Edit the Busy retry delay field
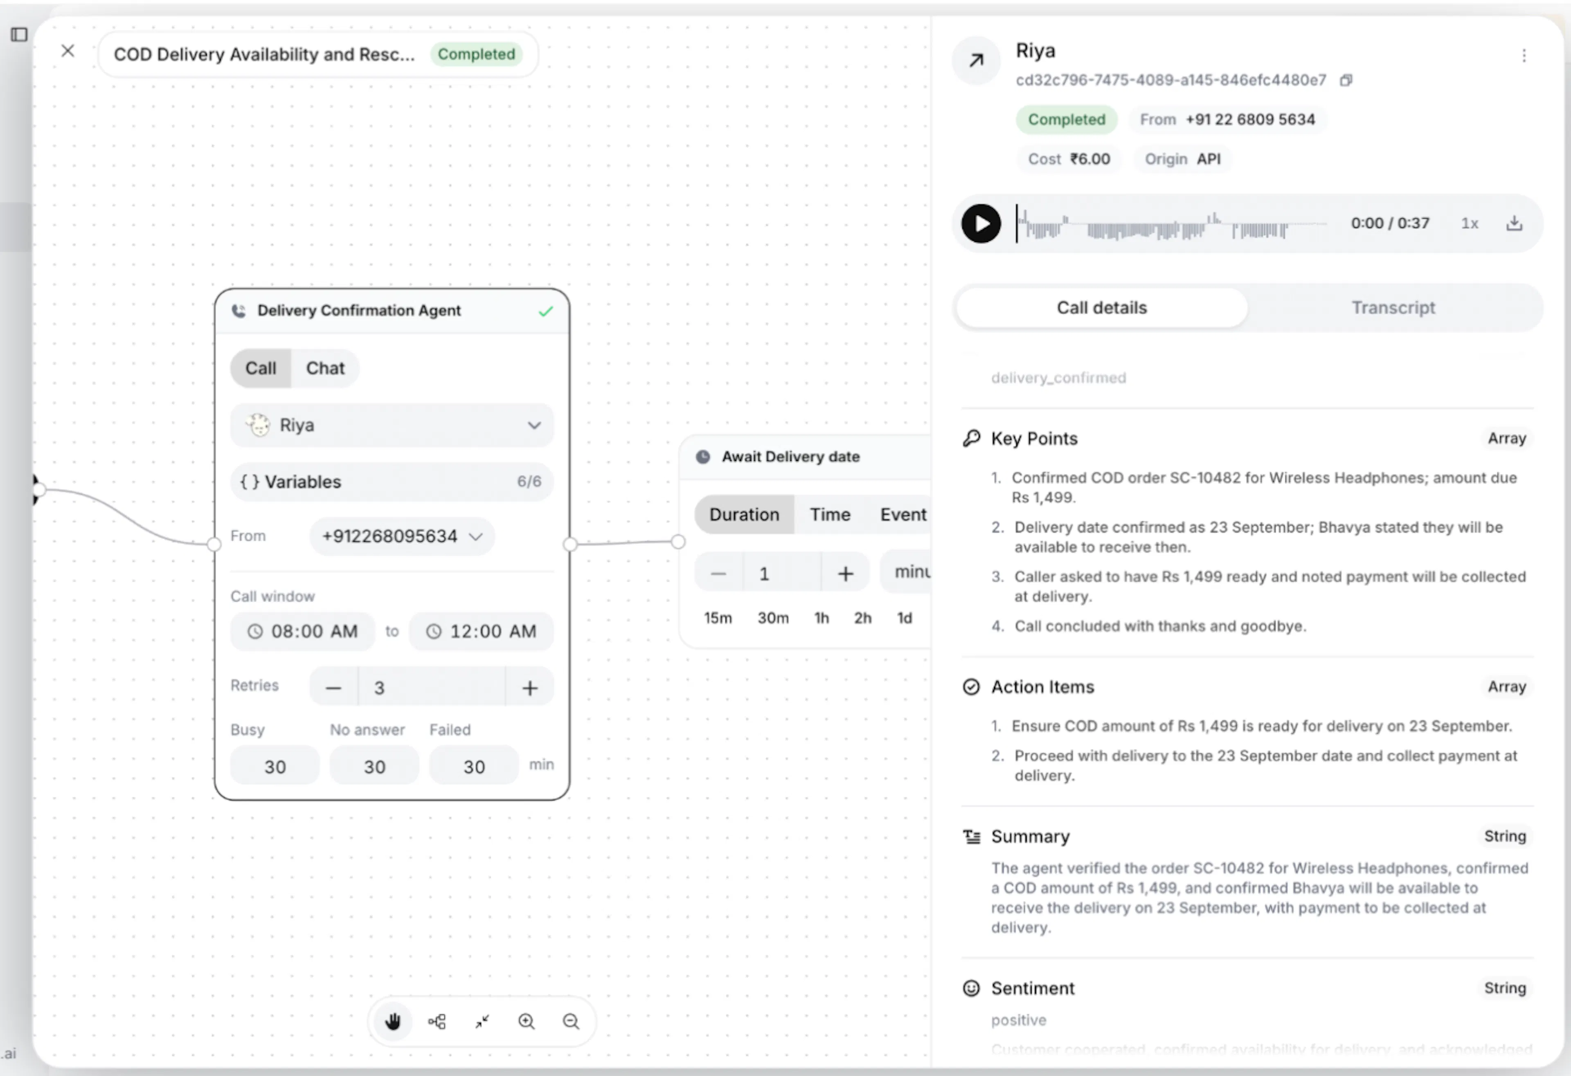The image size is (1571, 1076). [x=275, y=767]
